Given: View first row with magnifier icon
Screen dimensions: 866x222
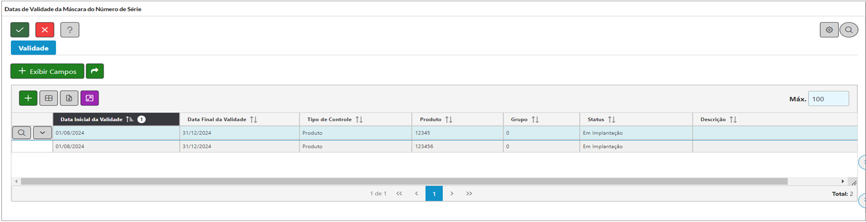Looking at the screenshot, I should coord(22,132).
